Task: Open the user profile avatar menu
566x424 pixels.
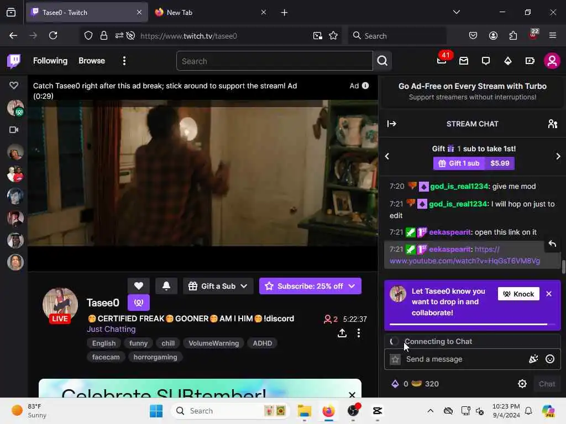Action: 552,61
